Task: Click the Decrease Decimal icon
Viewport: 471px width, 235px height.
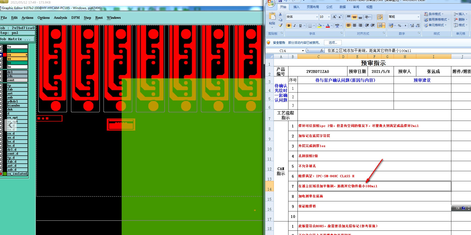Action: tap(418, 25)
